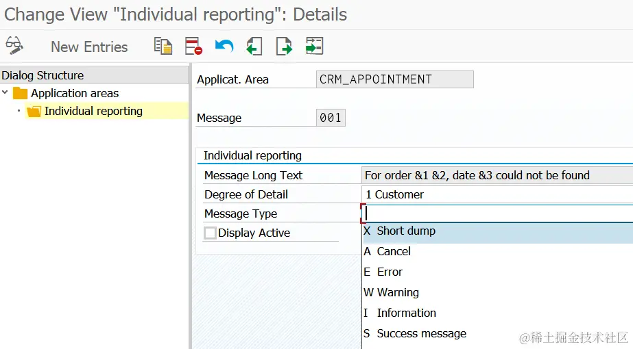Viewport: 633px width, 349px height.
Task: Open the Degree of Detail dropdown
Action: point(497,194)
